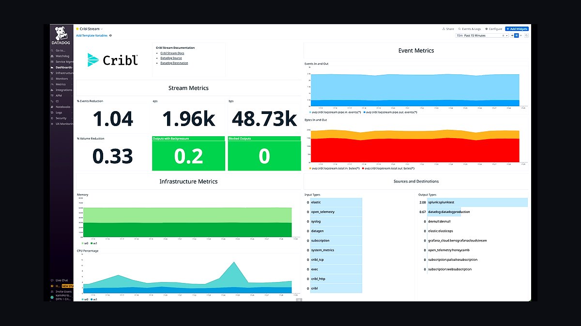Click the rewind time-range icon
581x326 pixels.
point(512,35)
